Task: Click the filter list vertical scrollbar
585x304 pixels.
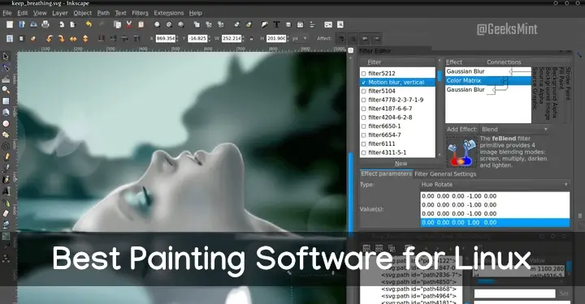Action: point(439,107)
